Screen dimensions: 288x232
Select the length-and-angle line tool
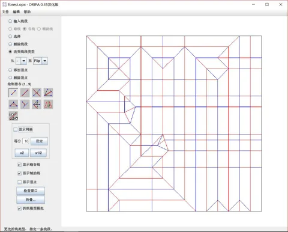click(x=13, y=116)
